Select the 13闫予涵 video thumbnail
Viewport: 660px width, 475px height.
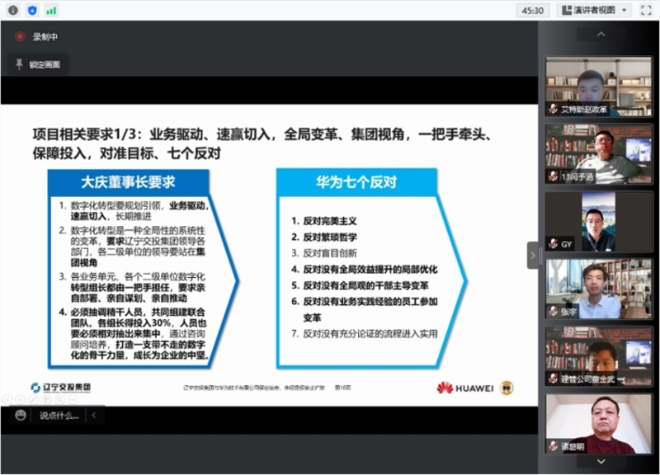pyautogui.click(x=598, y=154)
